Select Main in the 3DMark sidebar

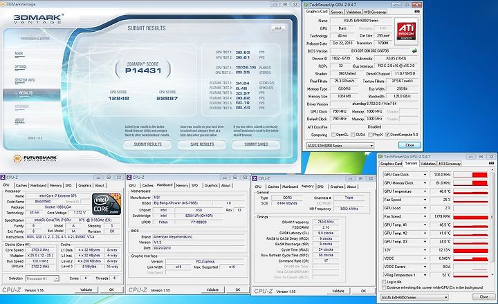pos(19,53)
